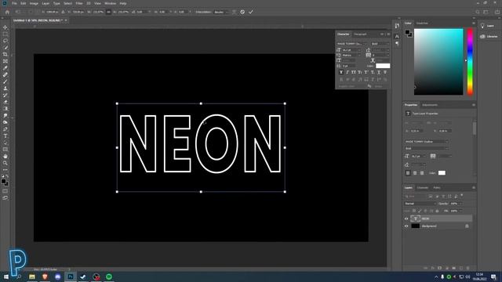Viewport: 502px width, 282px height.
Task: Open the font style Bold dropdown in Character panel
Action: [380, 44]
